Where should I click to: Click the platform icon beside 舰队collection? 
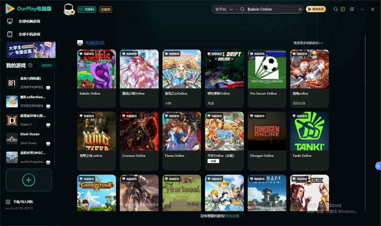click(48, 107)
